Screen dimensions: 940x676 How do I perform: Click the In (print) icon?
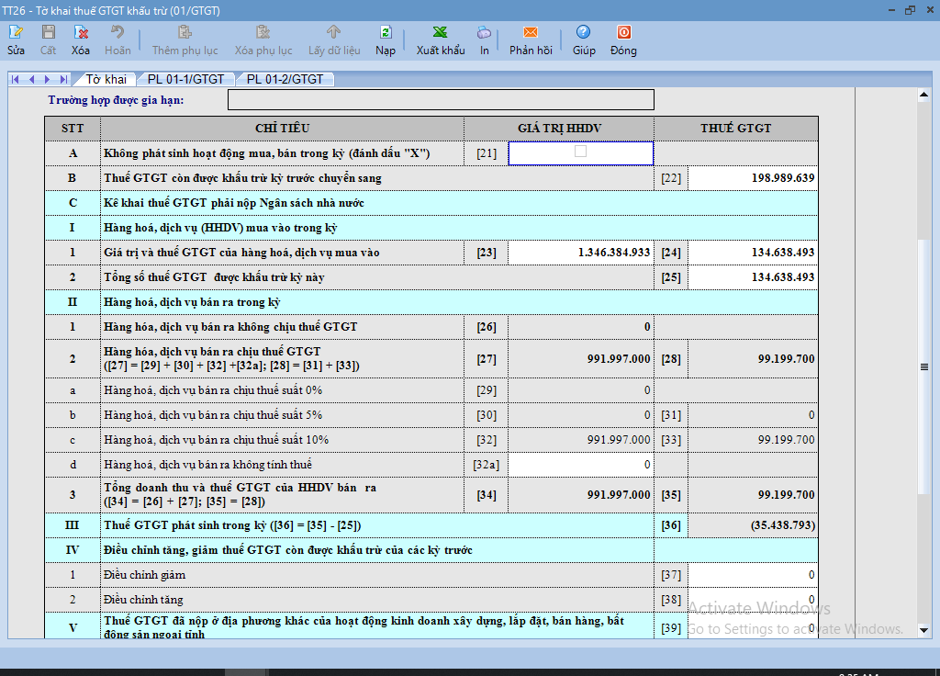coord(485,32)
